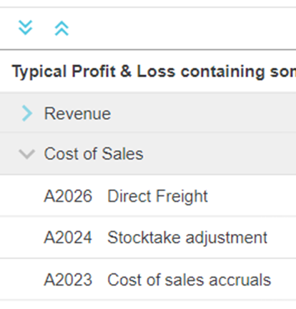Click the word accruals in the A2023 row
This screenshot has width=296, height=309.
[x=240, y=280]
